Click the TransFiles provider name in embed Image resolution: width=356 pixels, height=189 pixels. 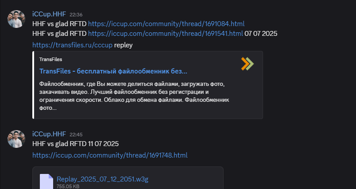50,59
